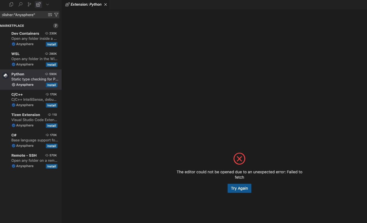Screen dimensions: 367x223
Task: Show additional views with the chevron
Action: 48,5
